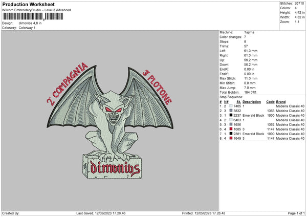Click the gargoyle embroidery design preview
307x217 pixels.
coord(110,120)
